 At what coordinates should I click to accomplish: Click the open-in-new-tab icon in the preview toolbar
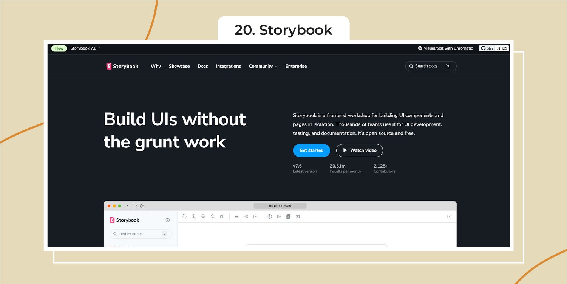pos(449,217)
